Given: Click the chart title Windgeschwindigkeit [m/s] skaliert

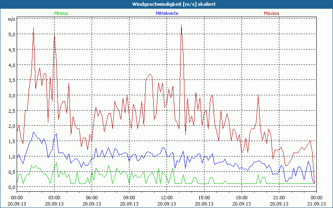Looking at the screenshot, I should point(166,4).
